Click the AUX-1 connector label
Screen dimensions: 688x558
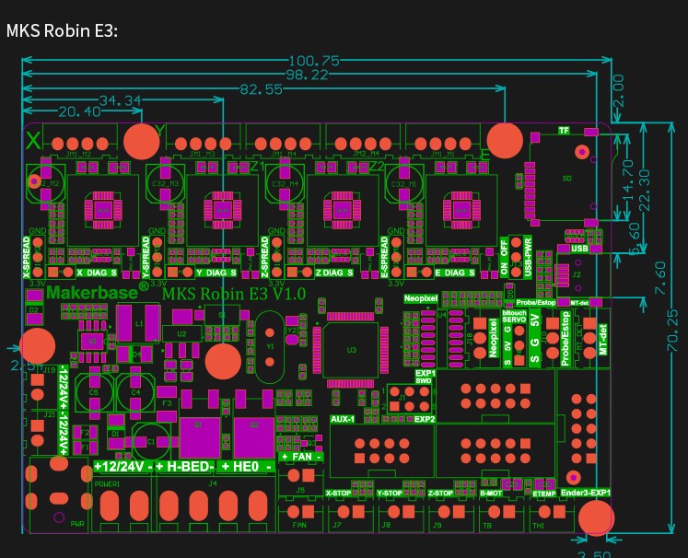coord(343,419)
